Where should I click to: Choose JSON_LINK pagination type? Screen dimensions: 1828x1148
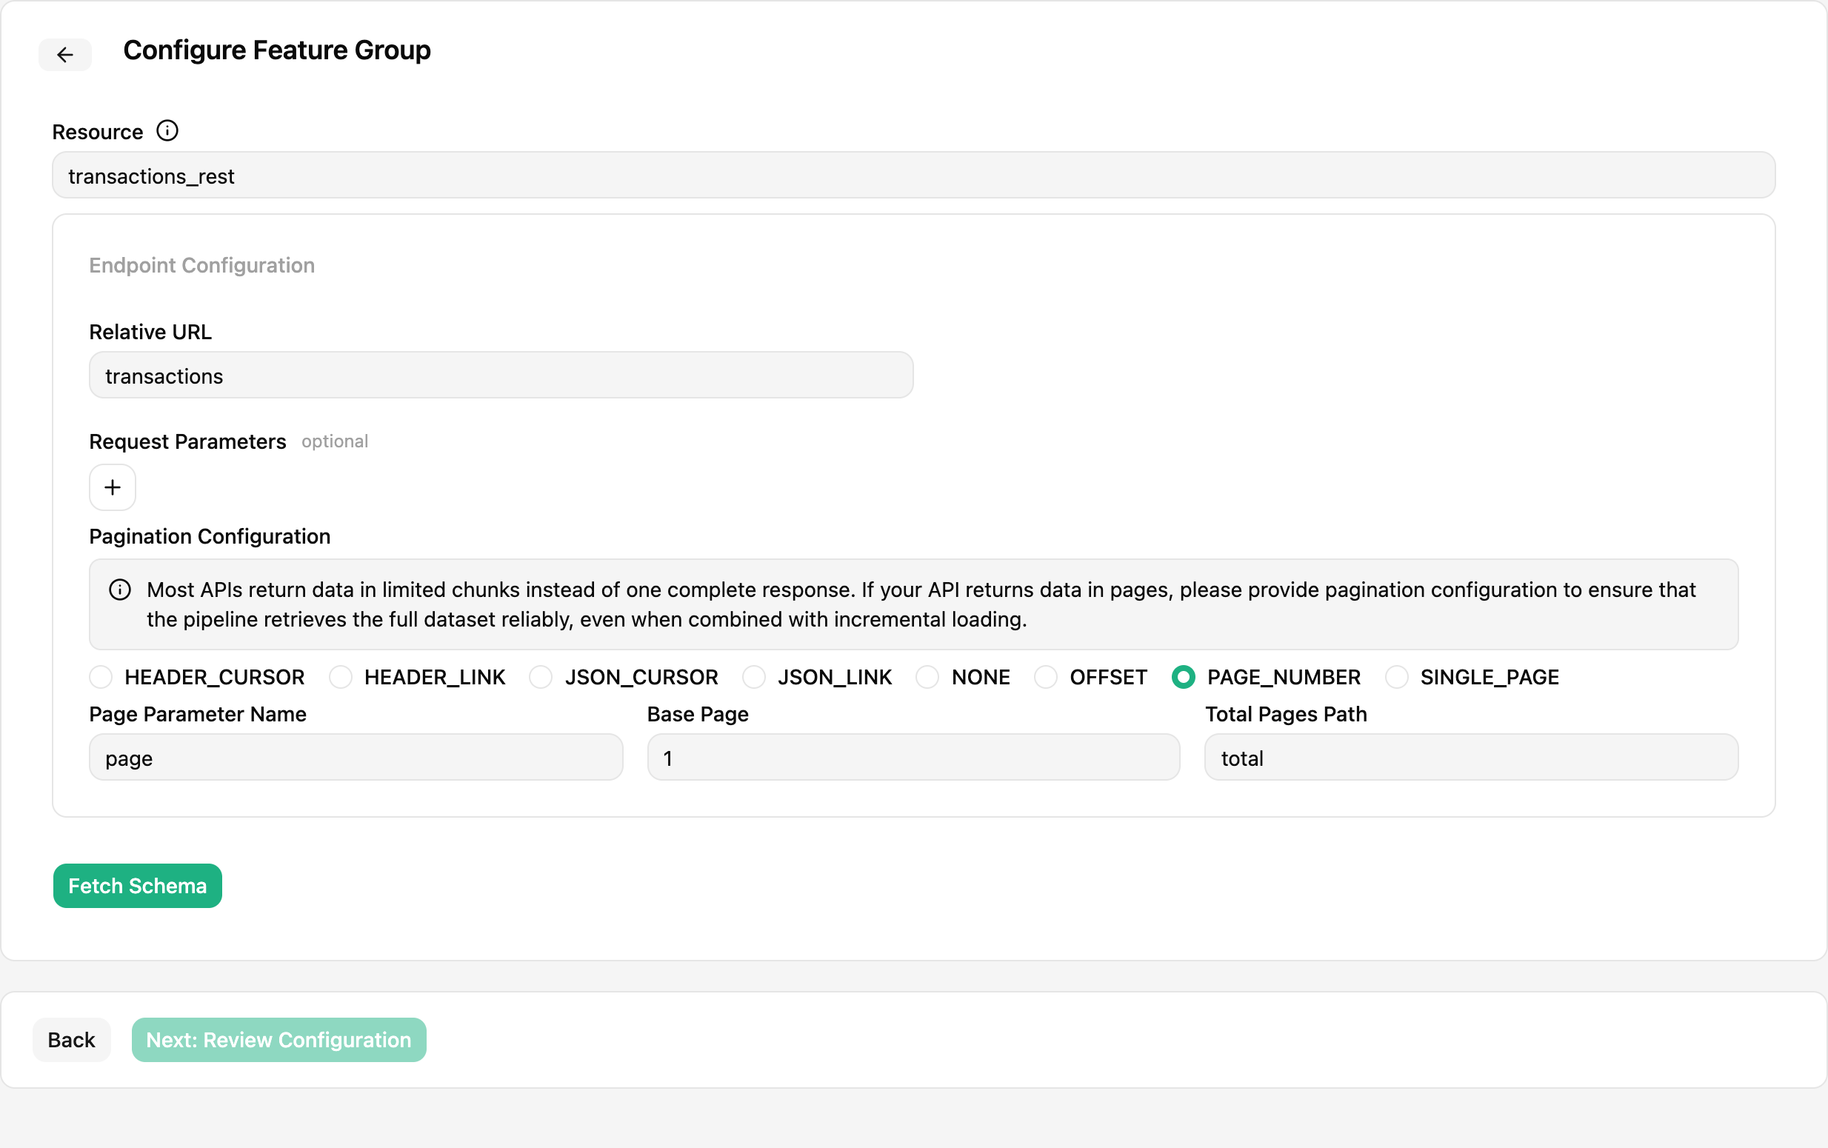pyautogui.click(x=754, y=676)
